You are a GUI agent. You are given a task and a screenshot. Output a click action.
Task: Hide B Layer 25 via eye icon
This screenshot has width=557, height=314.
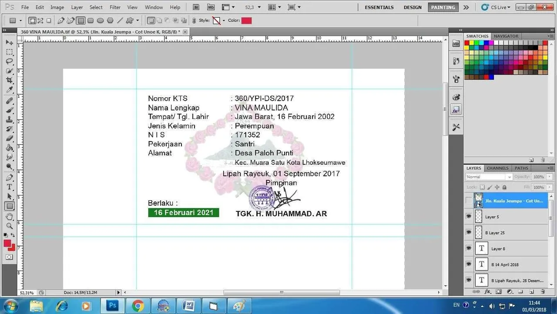(469, 232)
